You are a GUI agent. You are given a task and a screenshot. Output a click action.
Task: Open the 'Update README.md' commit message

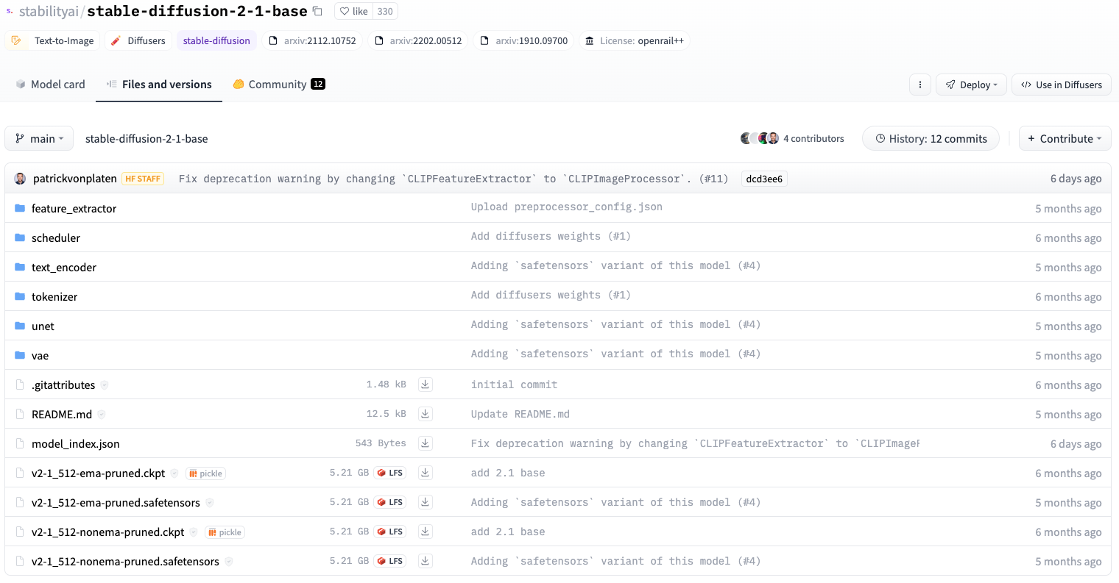(520, 414)
